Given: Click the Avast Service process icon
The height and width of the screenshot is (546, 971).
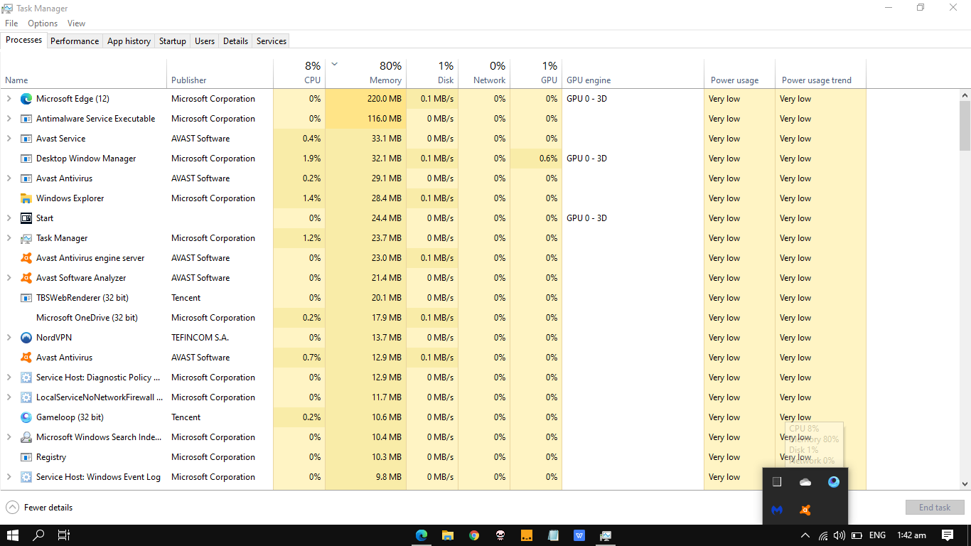Looking at the screenshot, I should click(26, 139).
